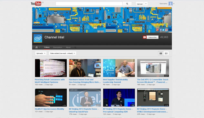Image resolution: width=204 pixels, height=118 pixels.
Task: Open HTML5 Development Environment video thumbnail
Action: 153,98
